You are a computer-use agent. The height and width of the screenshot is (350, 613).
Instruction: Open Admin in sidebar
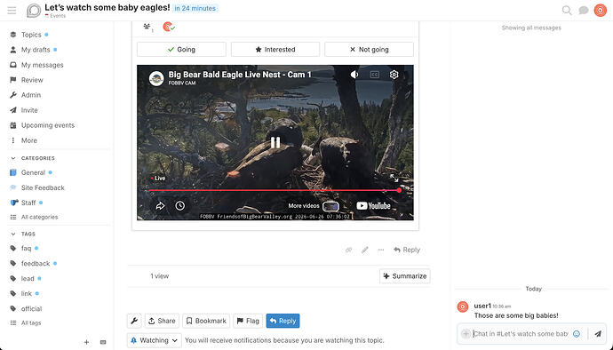[30, 95]
